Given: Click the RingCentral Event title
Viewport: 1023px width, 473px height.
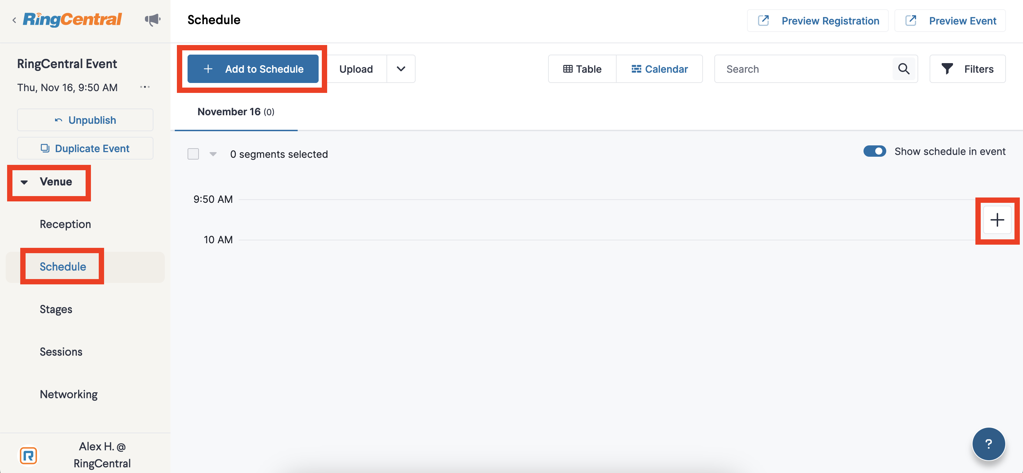Looking at the screenshot, I should 67,64.
